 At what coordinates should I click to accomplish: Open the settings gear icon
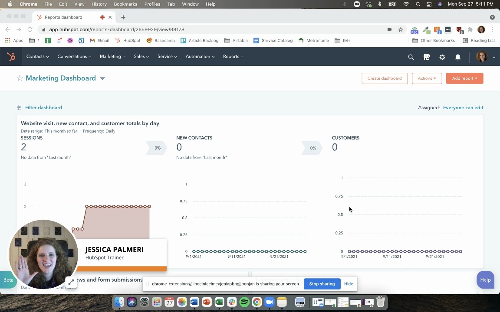coord(442,57)
